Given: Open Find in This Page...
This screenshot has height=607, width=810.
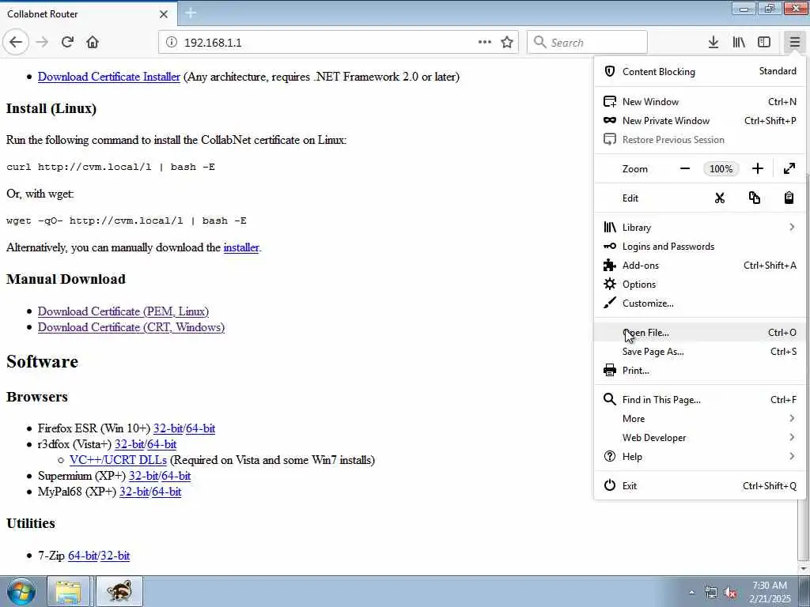Looking at the screenshot, I should (x=699, y=400).
